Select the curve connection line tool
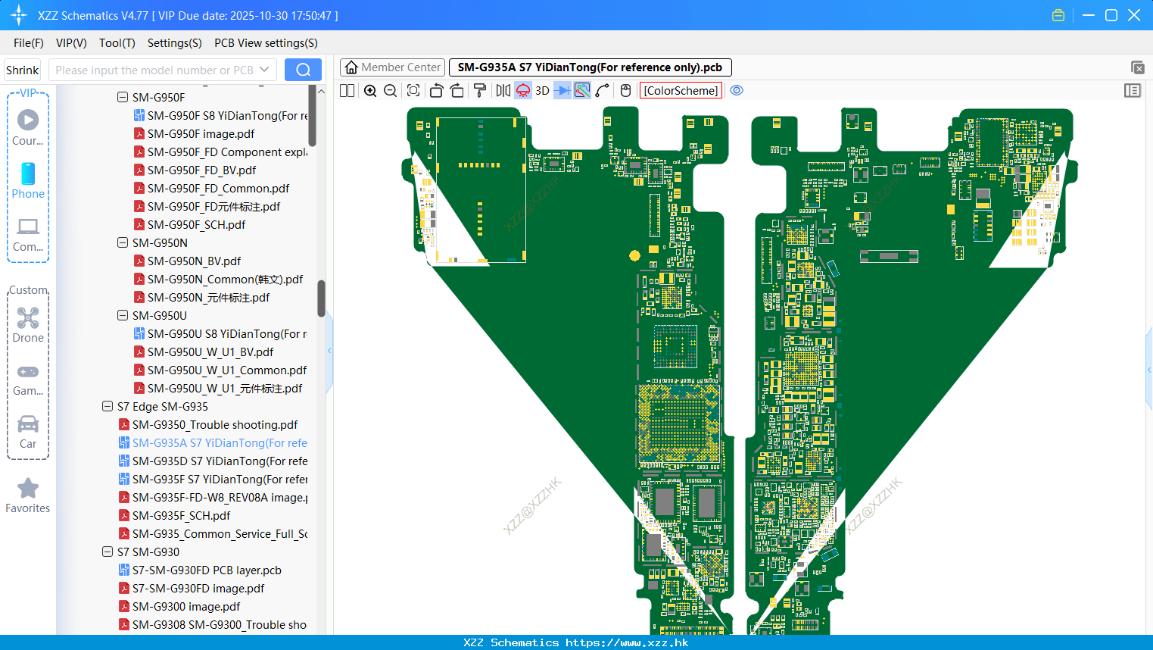This screenshot has width=1153, height=650. pyautogui.click(x=603, y=91)
